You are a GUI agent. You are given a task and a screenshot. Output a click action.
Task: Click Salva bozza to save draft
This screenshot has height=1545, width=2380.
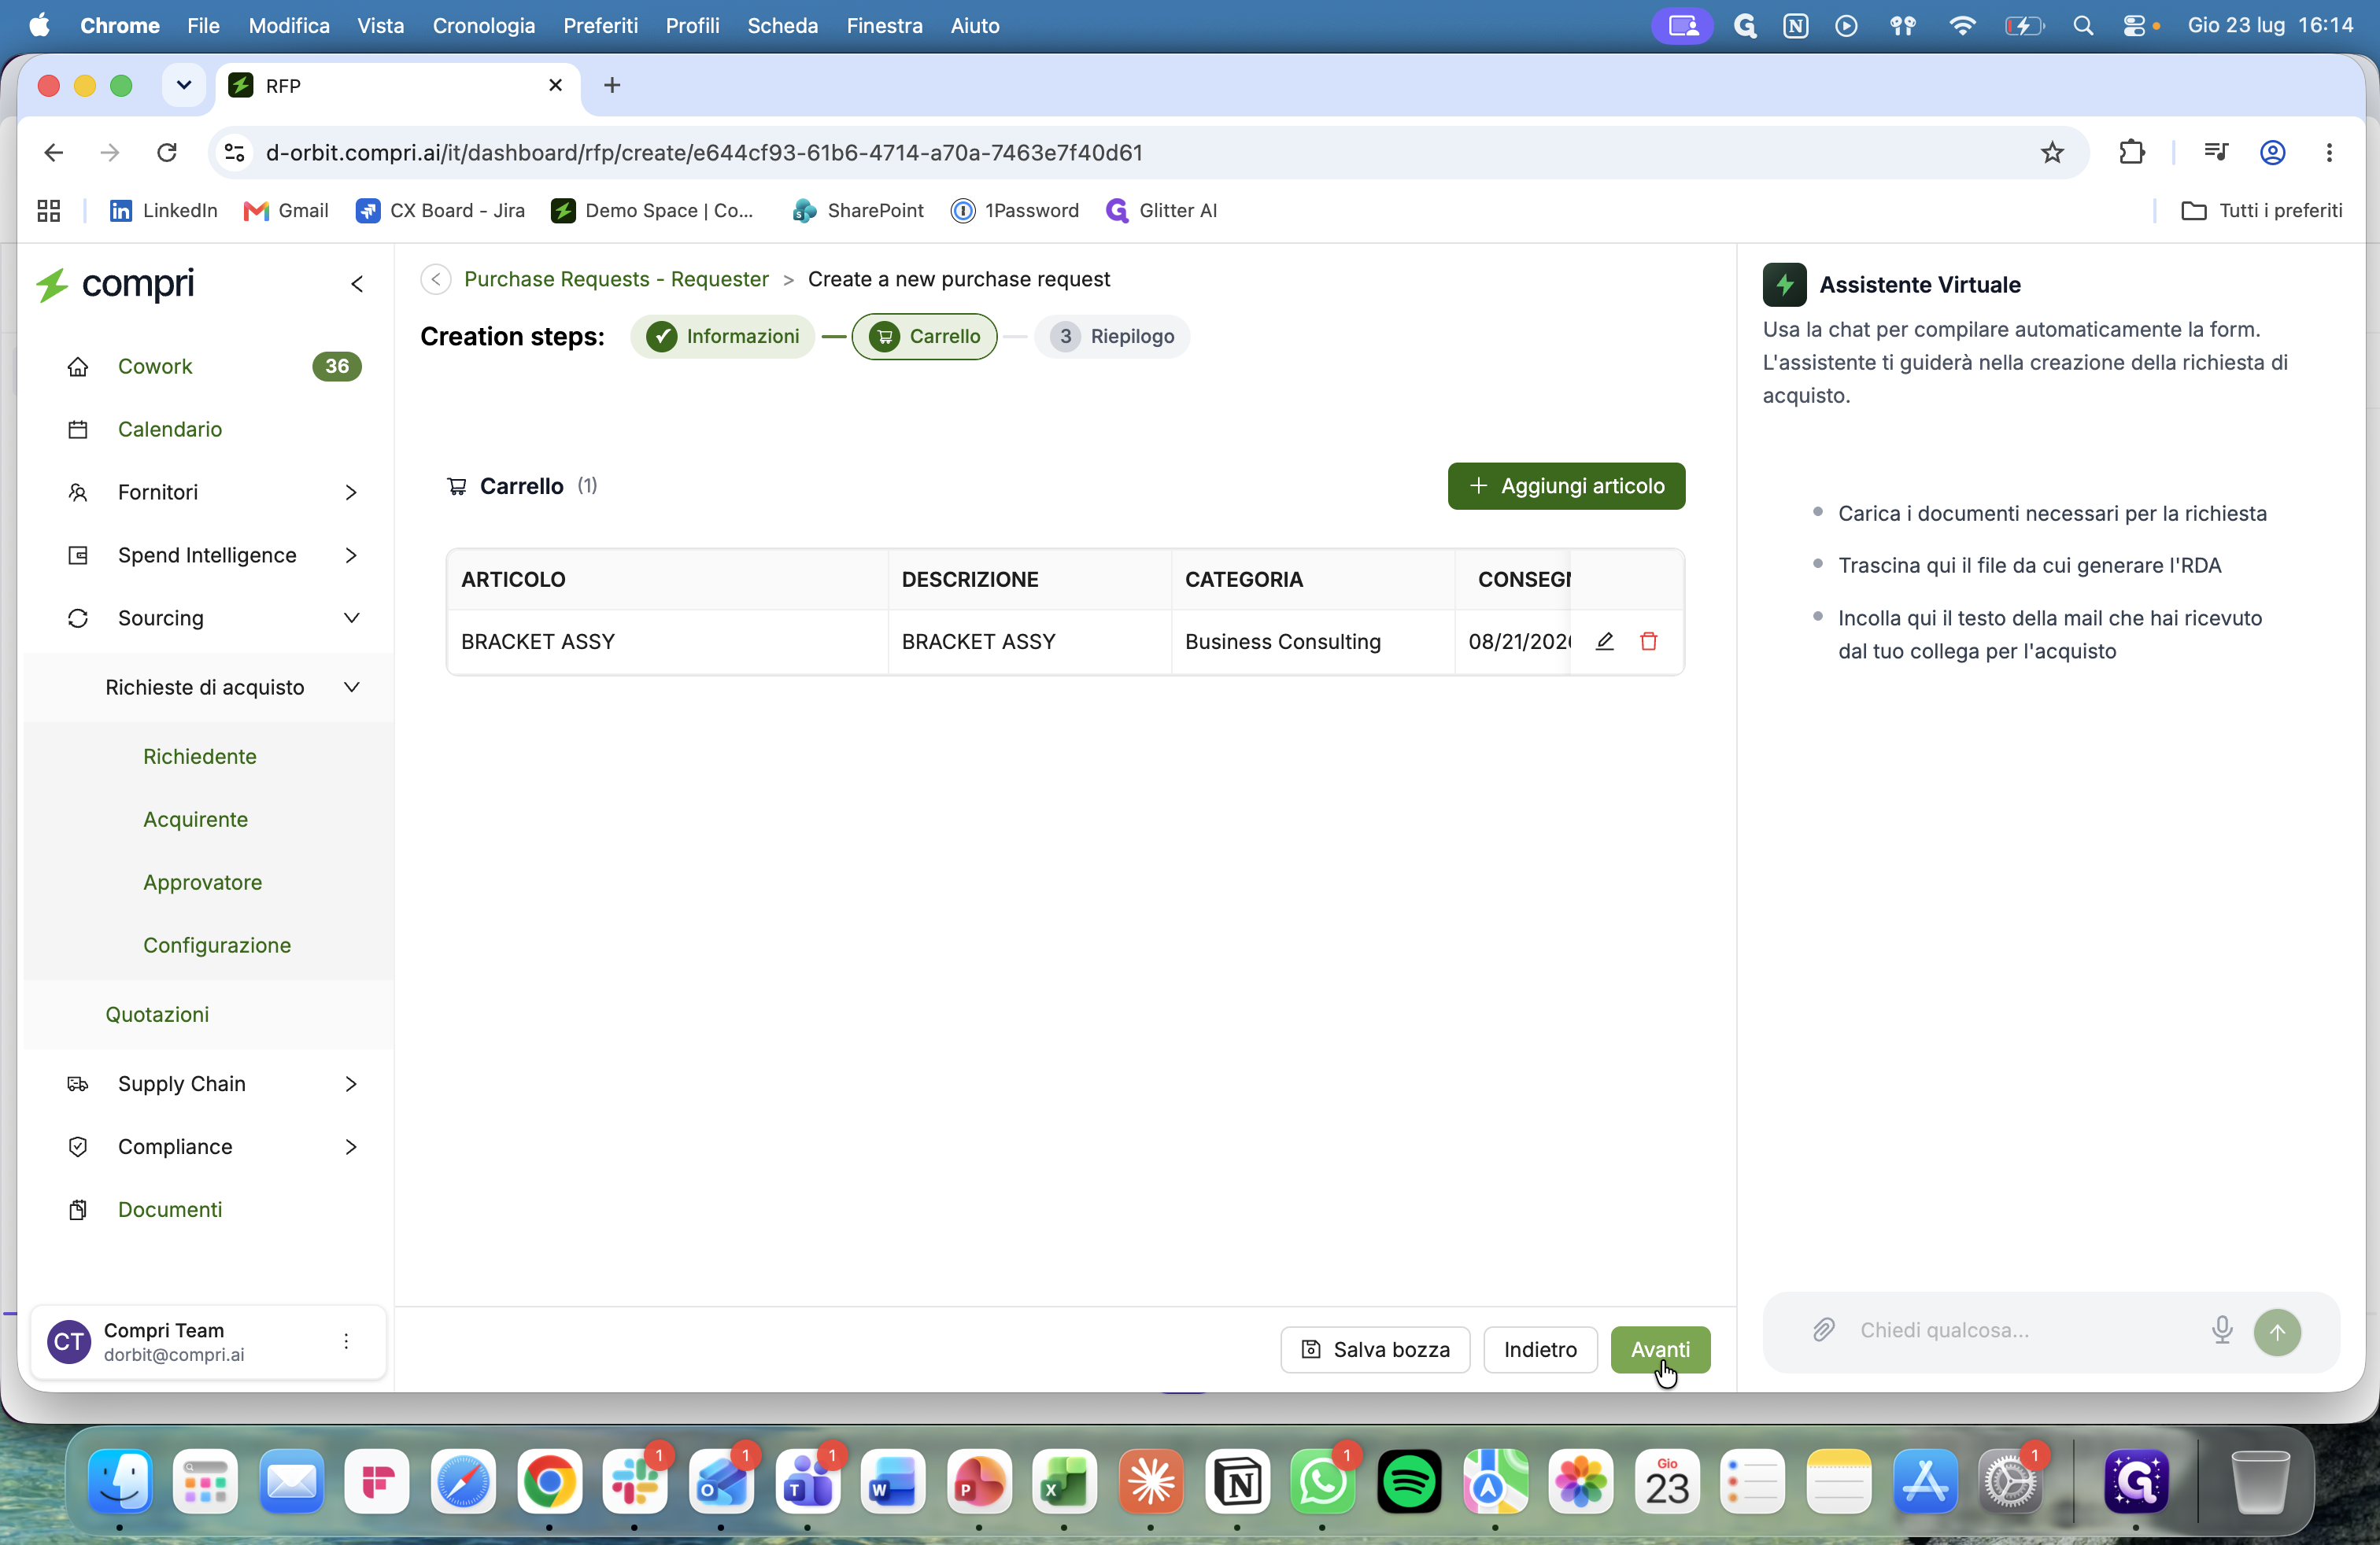(x=1375, y=1350)
